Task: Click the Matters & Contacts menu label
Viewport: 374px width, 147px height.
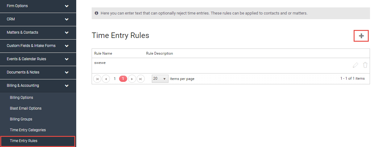Action: 23,32
